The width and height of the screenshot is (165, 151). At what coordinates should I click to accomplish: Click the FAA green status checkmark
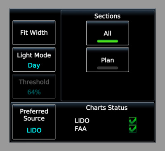click(x=132, y=129)
